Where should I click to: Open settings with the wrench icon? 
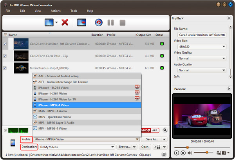pyautogui.click(x=165, y=130)
